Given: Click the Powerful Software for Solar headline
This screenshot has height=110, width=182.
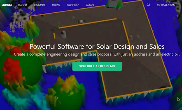Looking at the screenshot, I should pyautogui.click(x=97, y=47).
